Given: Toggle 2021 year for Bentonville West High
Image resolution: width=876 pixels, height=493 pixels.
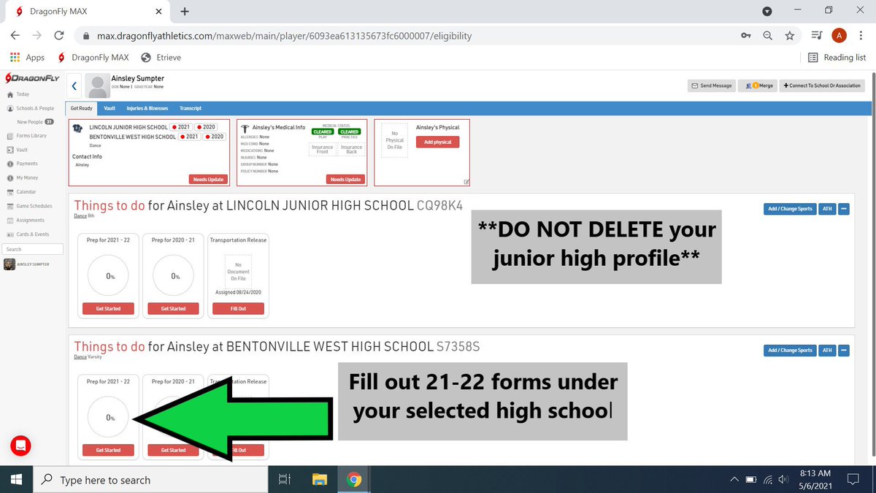Looking at the screenshot, I should 189,137.
